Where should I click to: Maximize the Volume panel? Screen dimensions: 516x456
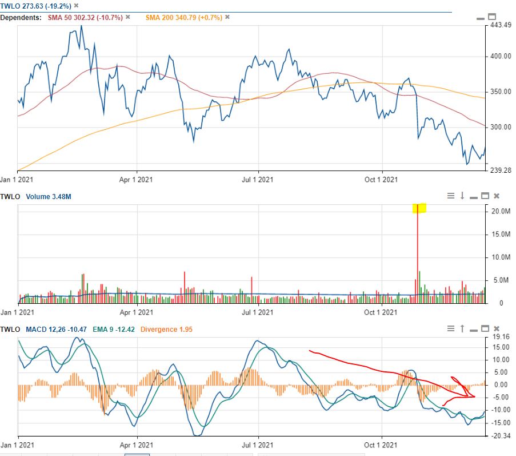pos(485,195)
